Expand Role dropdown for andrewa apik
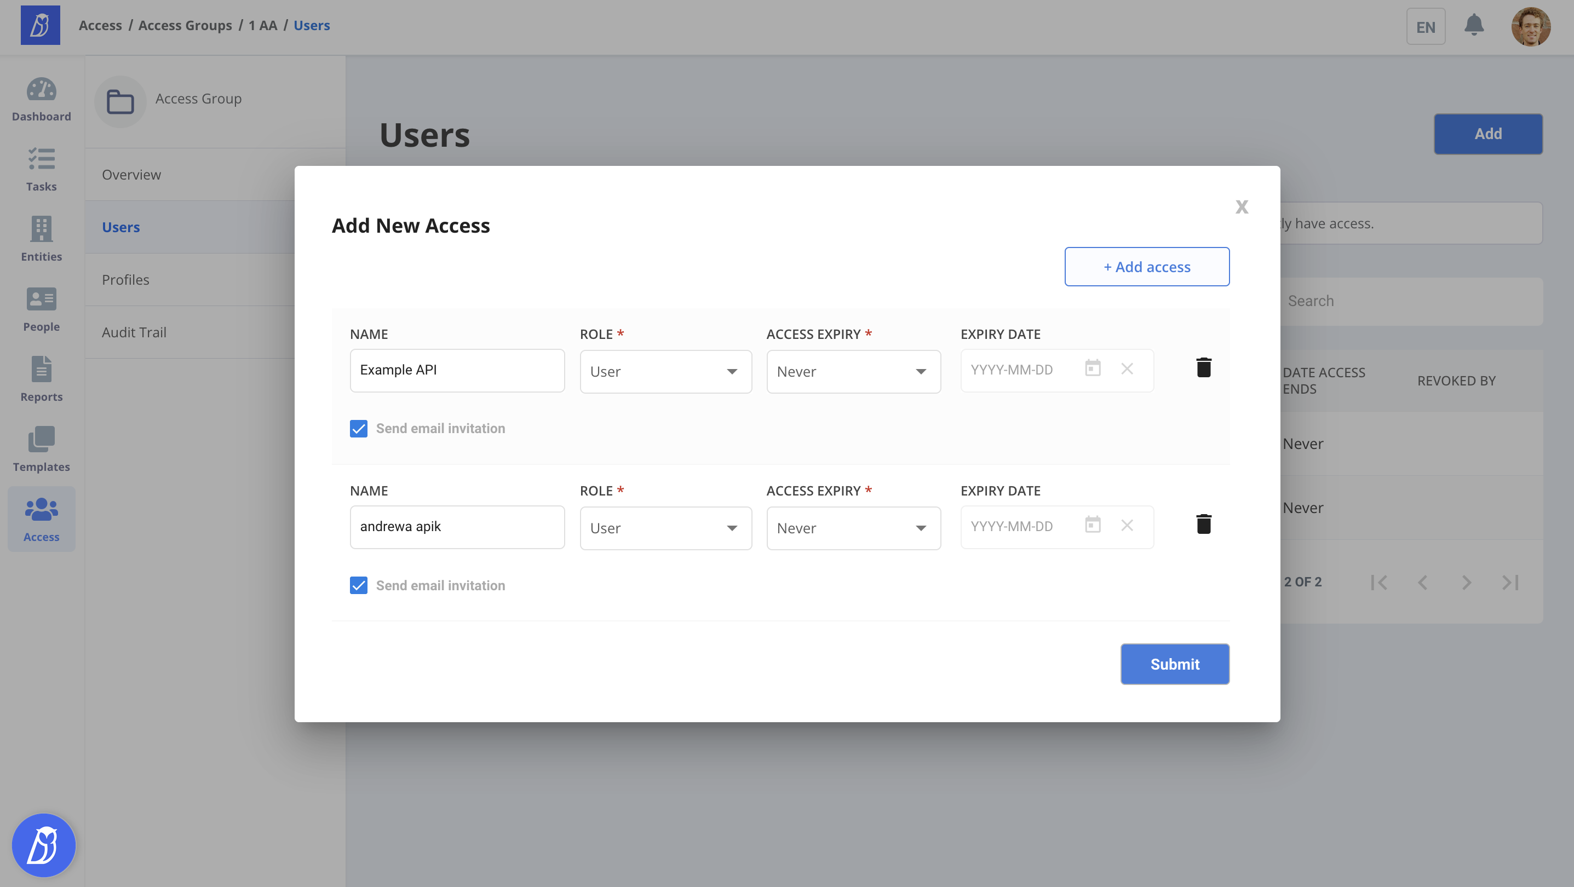Screen dimensions: 1574x887 tap(665, 528)
